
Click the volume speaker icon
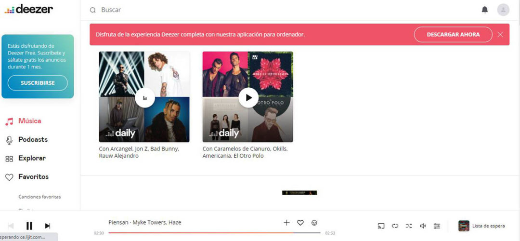tap(423, 226)
